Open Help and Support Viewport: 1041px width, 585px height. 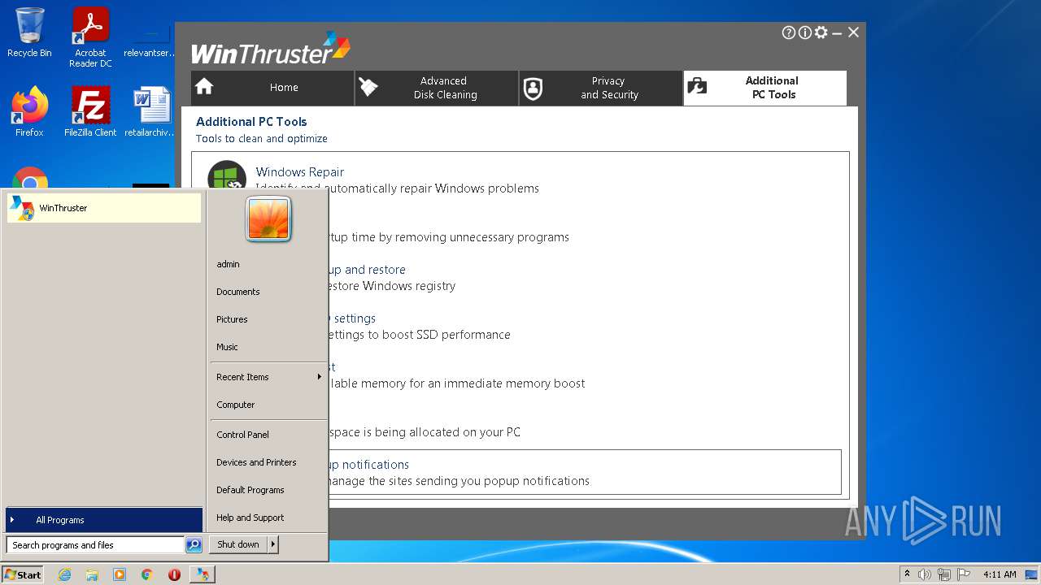coord(250,518)
